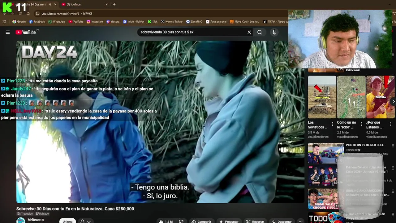The width and height of the screenshot is (396, 223).
Task: Open the discord bookmark
Action: 113,22
